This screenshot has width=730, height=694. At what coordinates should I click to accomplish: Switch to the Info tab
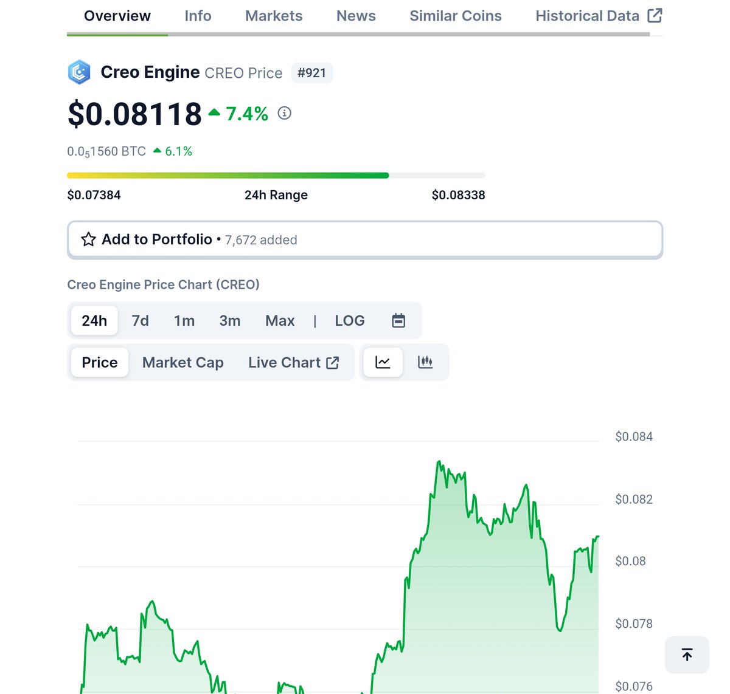pos(198,16)
